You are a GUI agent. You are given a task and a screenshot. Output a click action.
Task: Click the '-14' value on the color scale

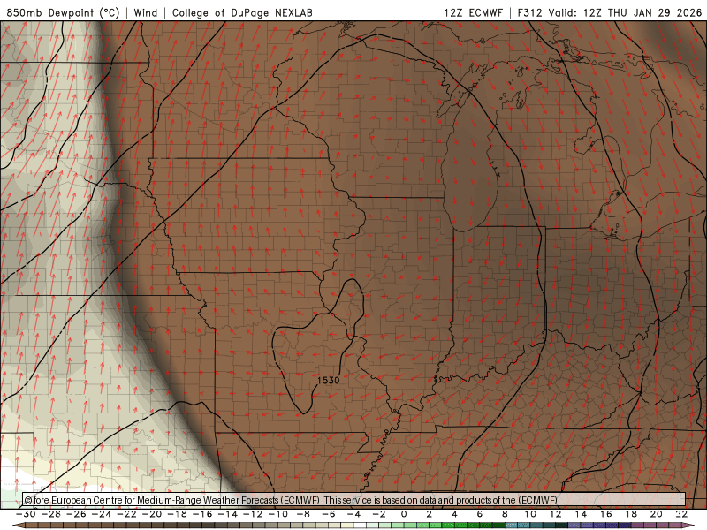tap(228, 514)
